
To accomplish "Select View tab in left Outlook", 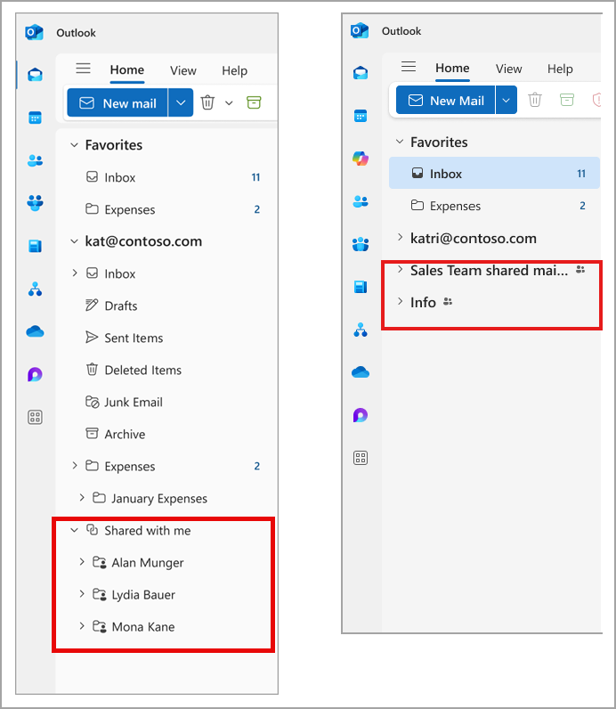I will pyautogui.click(x=183, y=70).
